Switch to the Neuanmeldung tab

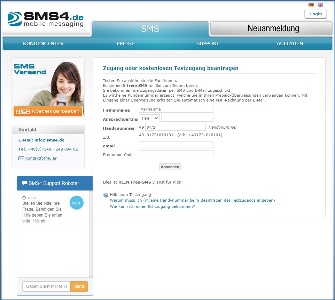[x=273, y=29]
